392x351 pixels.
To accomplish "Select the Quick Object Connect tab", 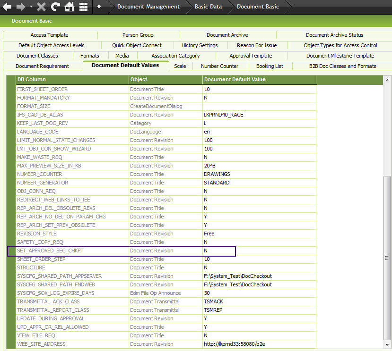I will (x=137, y=45).
